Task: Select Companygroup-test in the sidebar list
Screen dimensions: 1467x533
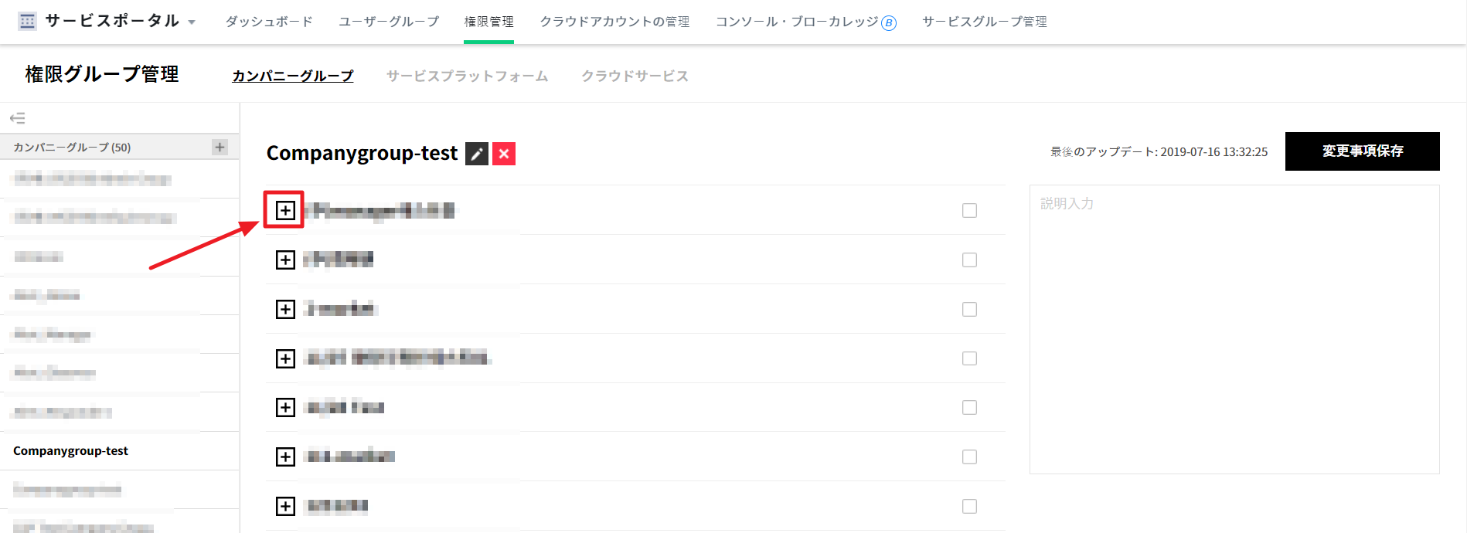Action: pos(71,451)
